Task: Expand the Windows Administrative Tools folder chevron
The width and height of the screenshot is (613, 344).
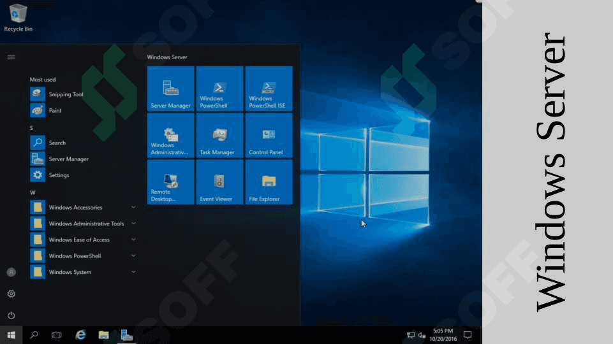Action: pos(133,224)
